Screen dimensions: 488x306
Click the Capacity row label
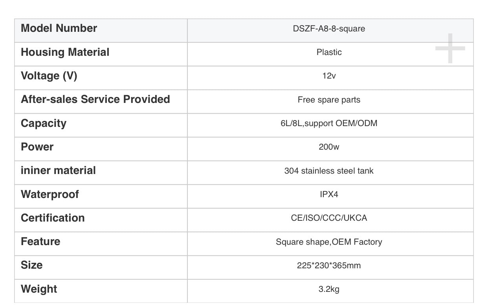tap(44, 123)
